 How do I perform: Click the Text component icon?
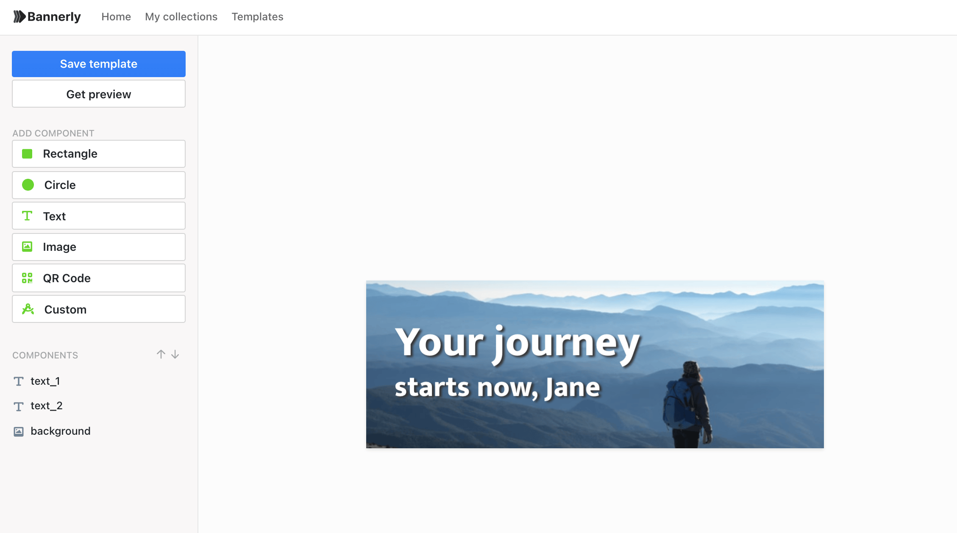coord(27,216)
